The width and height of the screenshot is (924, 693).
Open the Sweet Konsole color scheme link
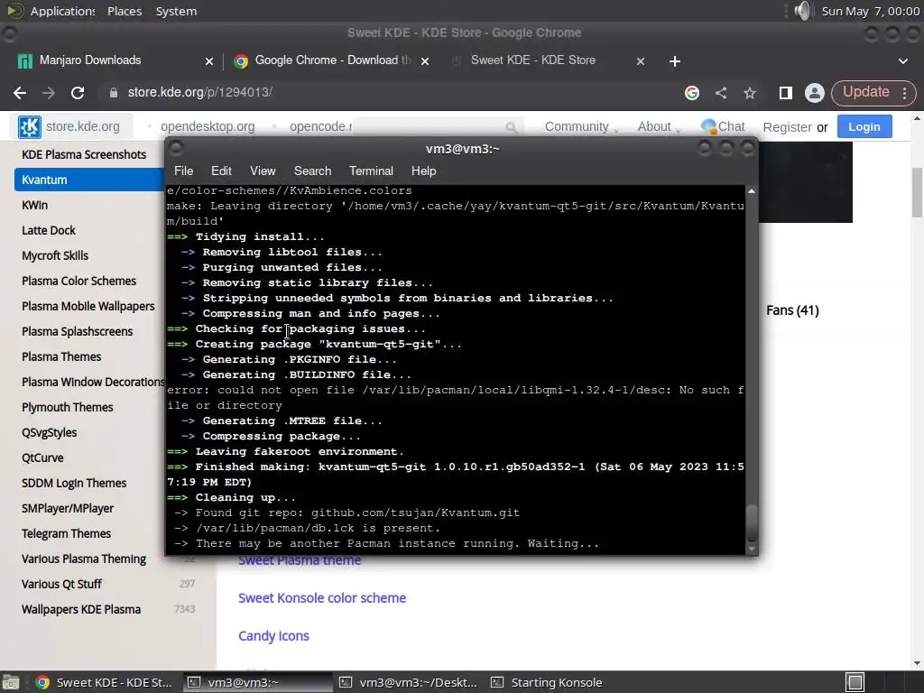(322, 598)
